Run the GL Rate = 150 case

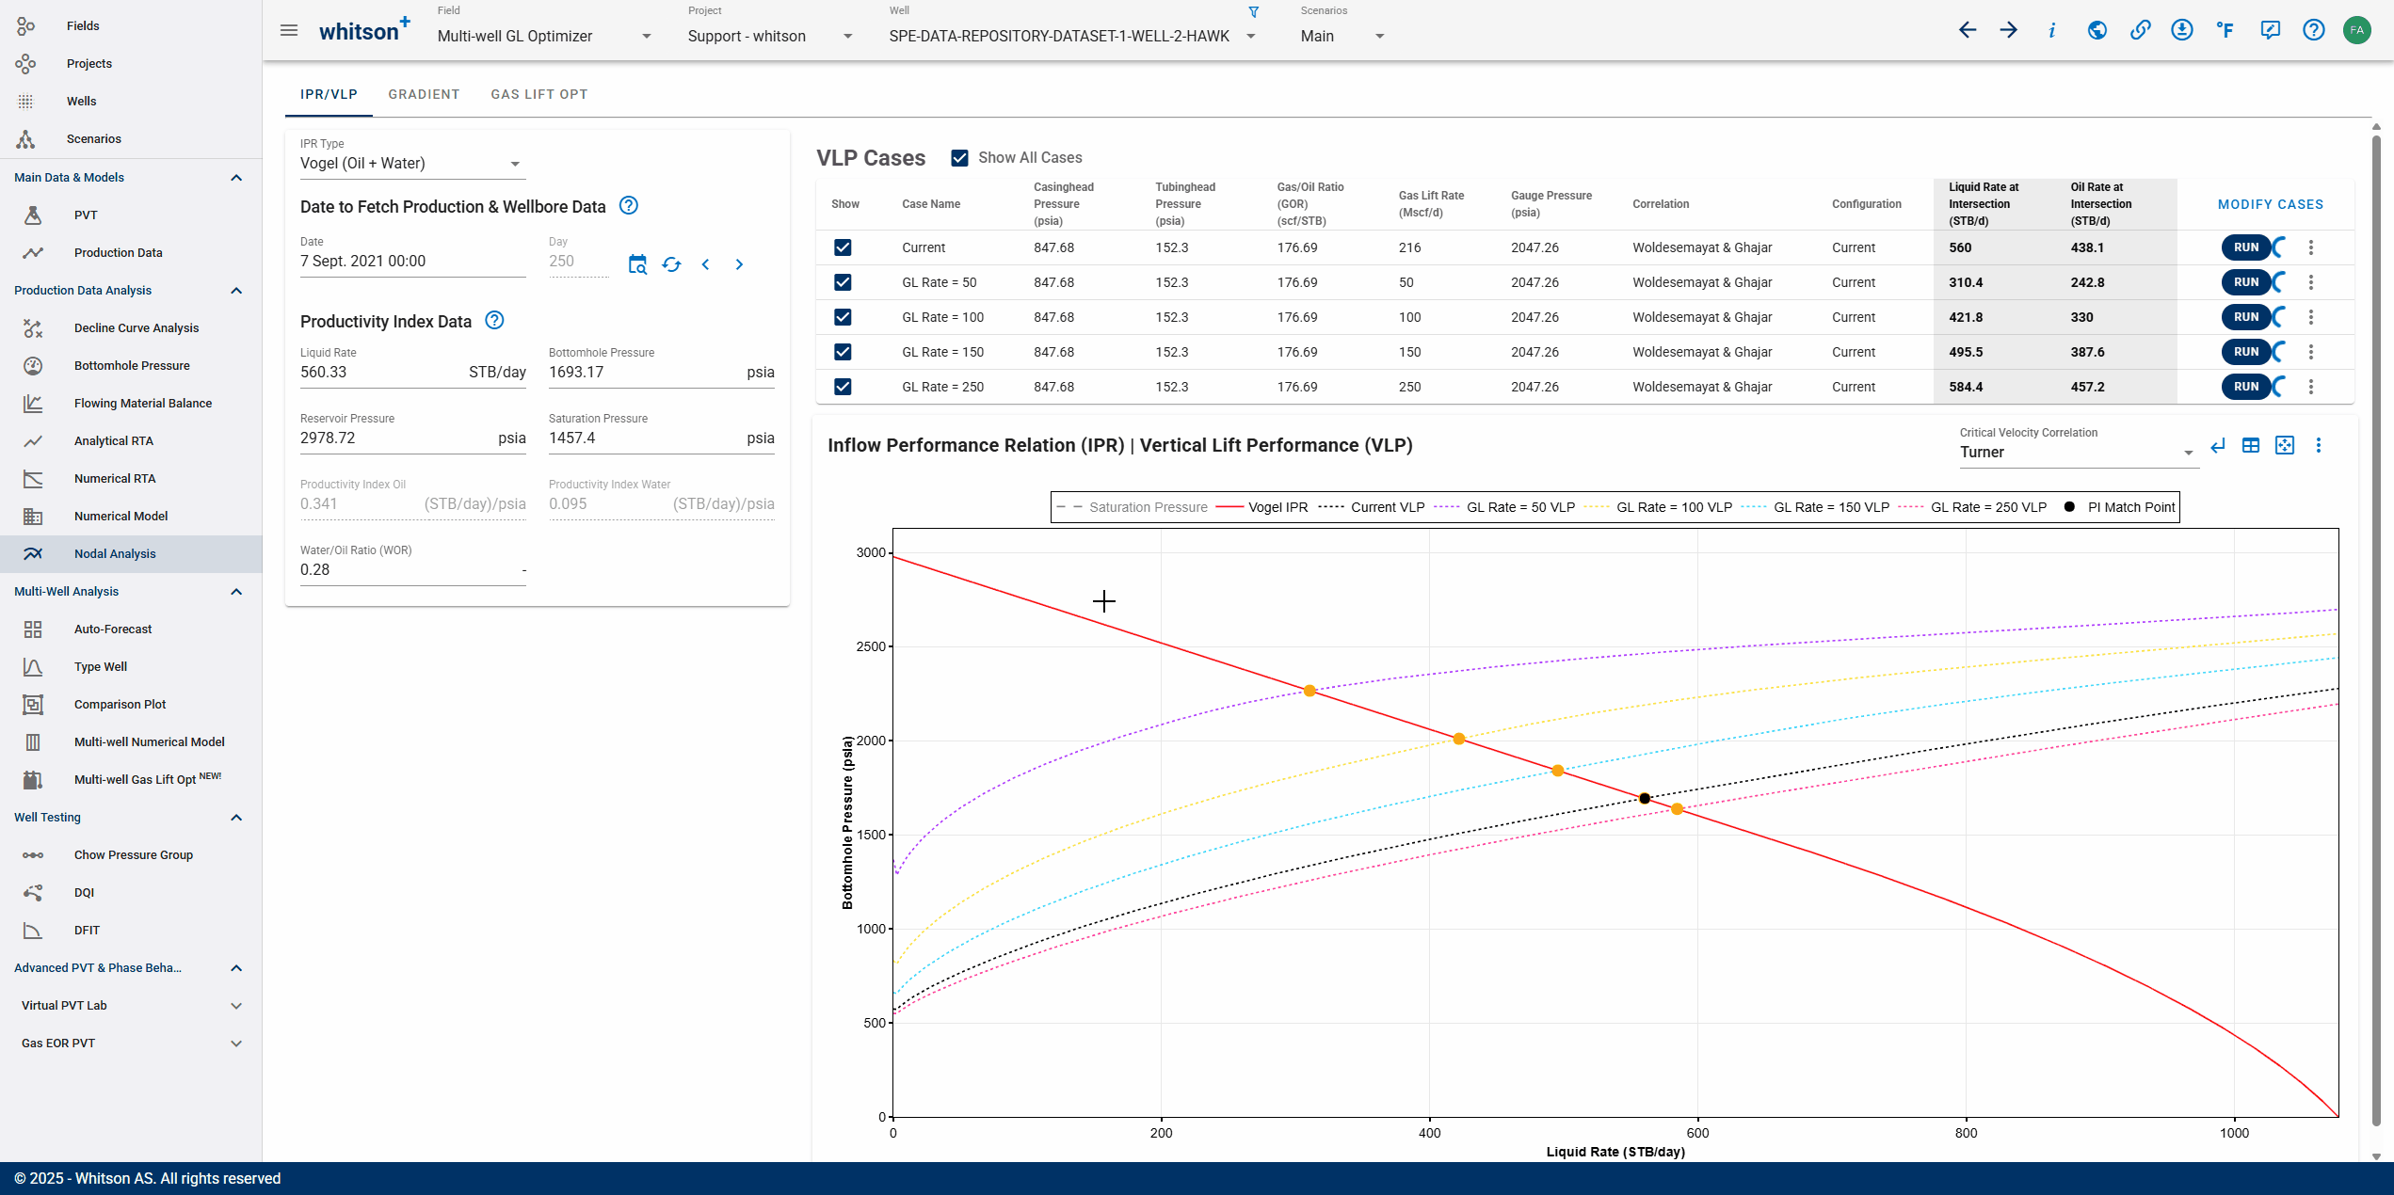(x=2246, y=352)
